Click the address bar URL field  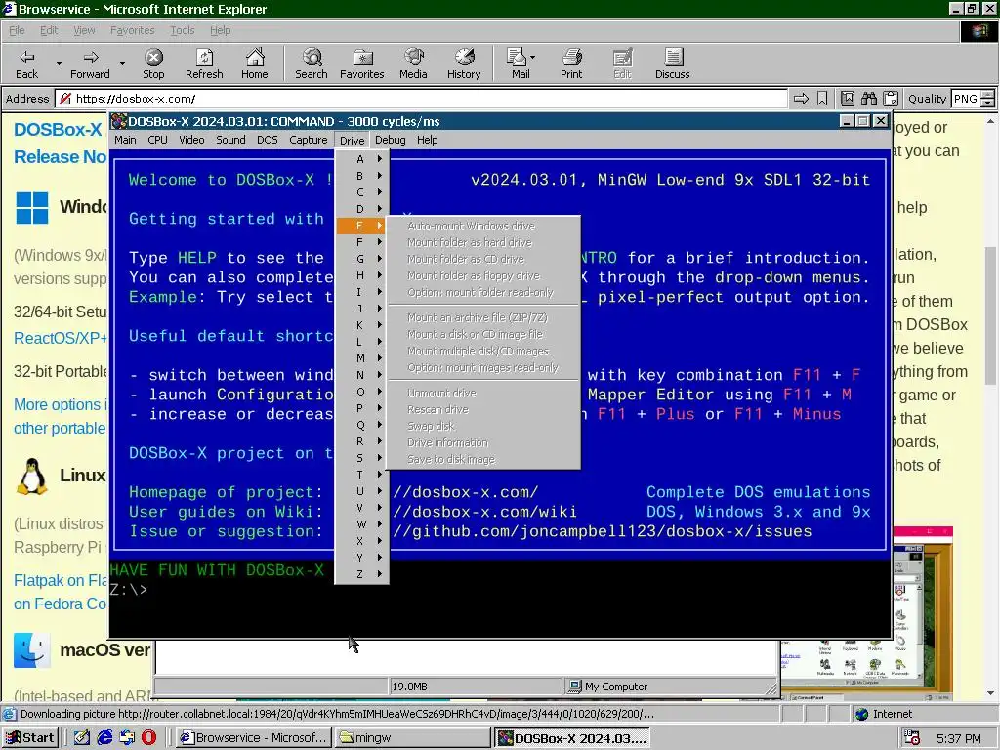click(x=421, y=99)
